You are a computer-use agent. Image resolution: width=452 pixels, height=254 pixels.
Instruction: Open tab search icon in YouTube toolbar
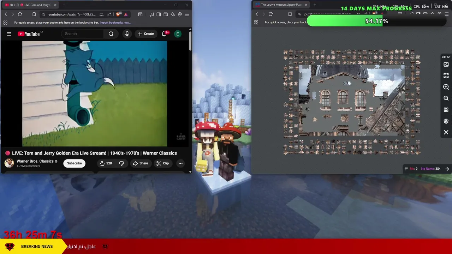pos(140,14)
